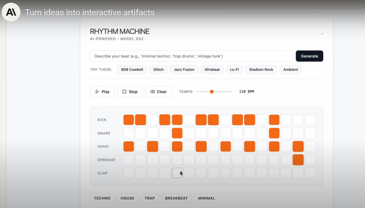Switch to the Breakbeat preset

click(177, 198)
